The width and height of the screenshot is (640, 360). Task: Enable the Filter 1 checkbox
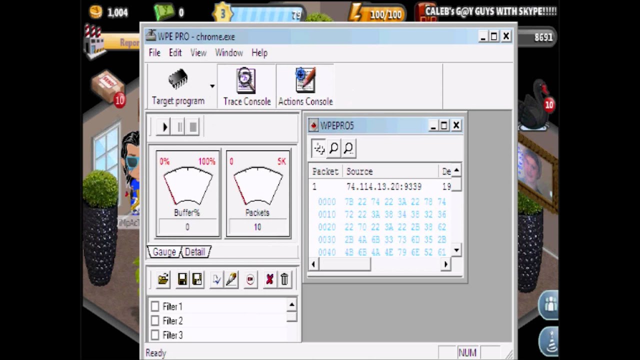pyautogui.click(x=155, y=306)
